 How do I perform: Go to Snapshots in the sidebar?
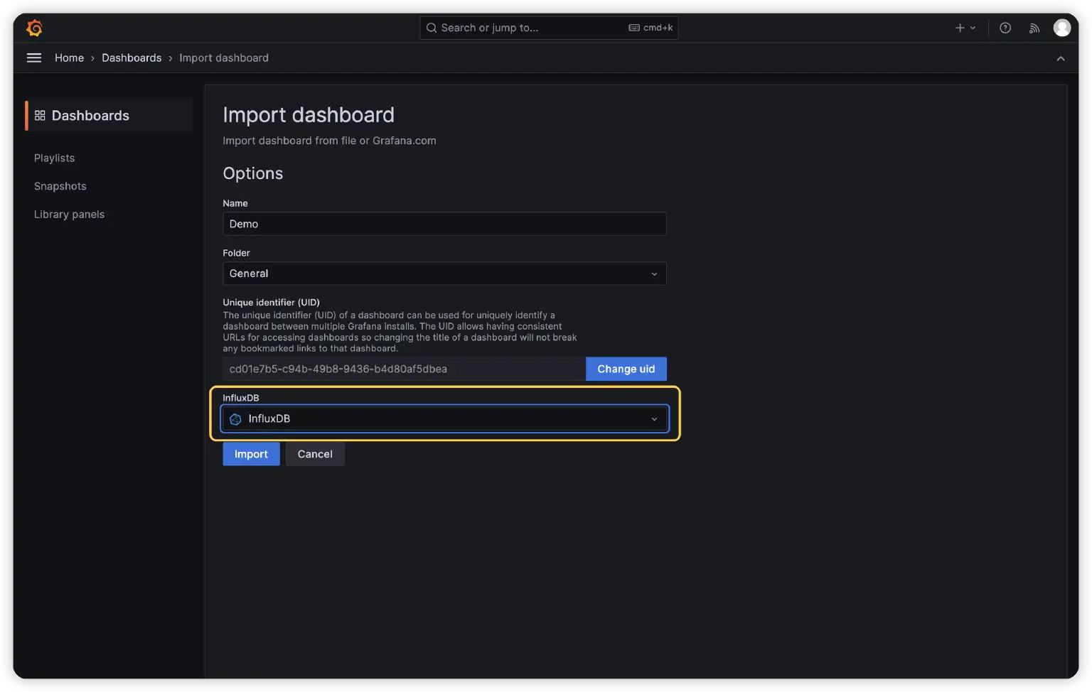[x=60, y=186]
